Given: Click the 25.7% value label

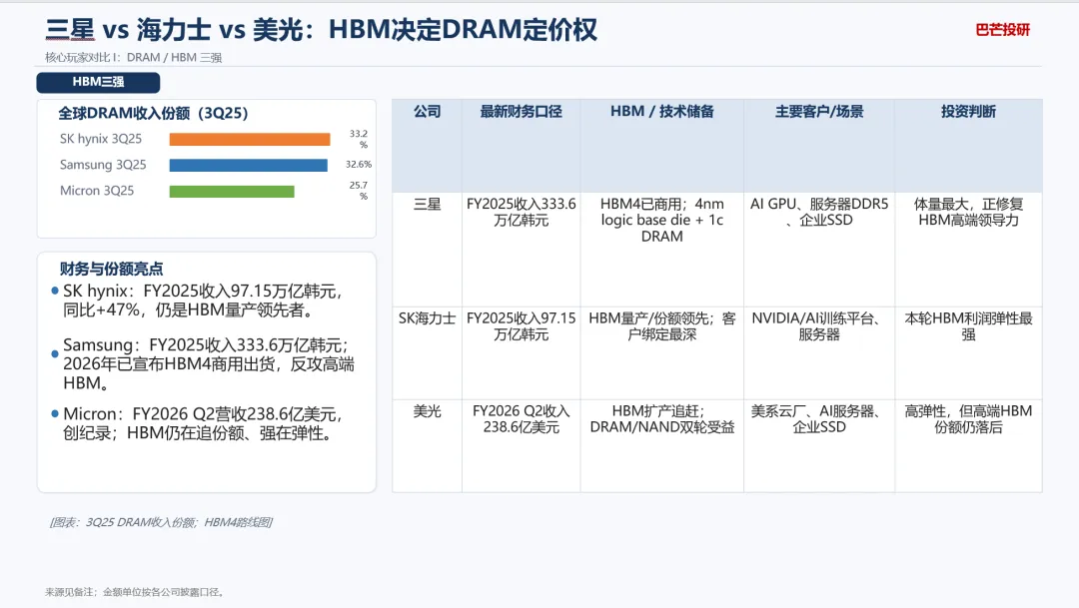Looking at the screenshot, I should tap(359, 191).
